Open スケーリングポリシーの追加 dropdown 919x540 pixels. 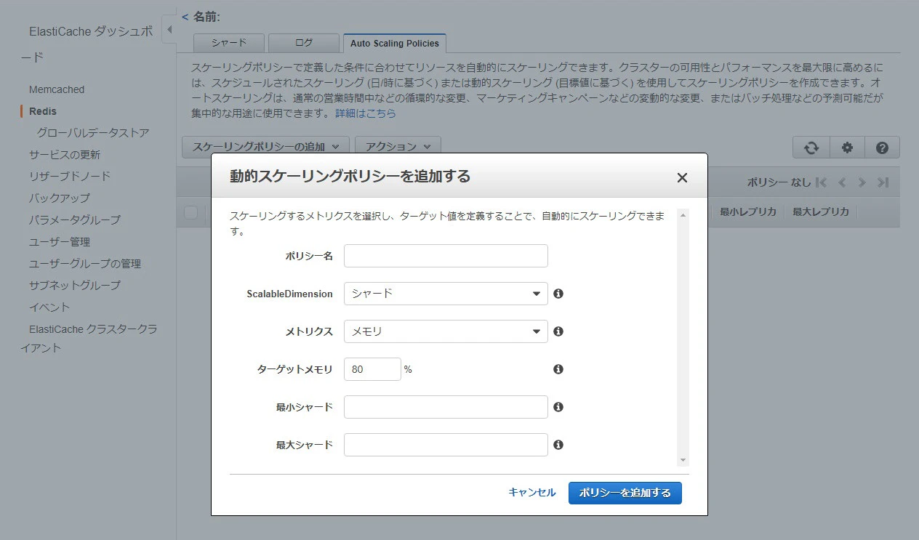(x=265, y=147)
